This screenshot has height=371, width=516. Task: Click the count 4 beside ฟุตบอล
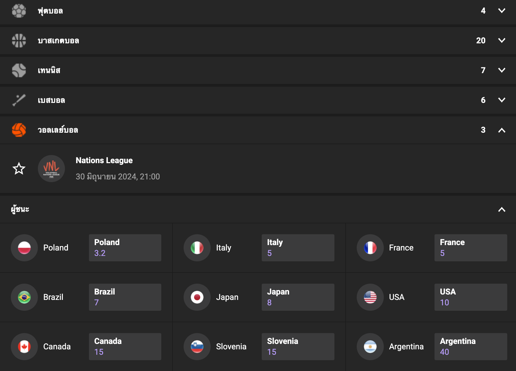coord(483,11)
